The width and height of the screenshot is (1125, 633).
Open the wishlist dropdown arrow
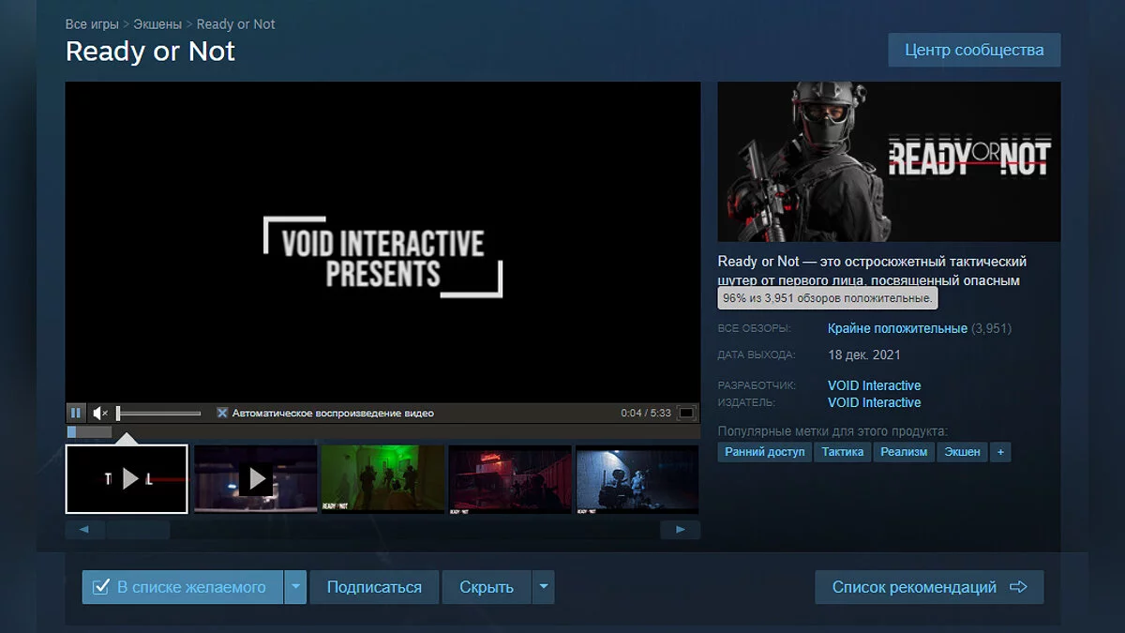coord(295,587)
